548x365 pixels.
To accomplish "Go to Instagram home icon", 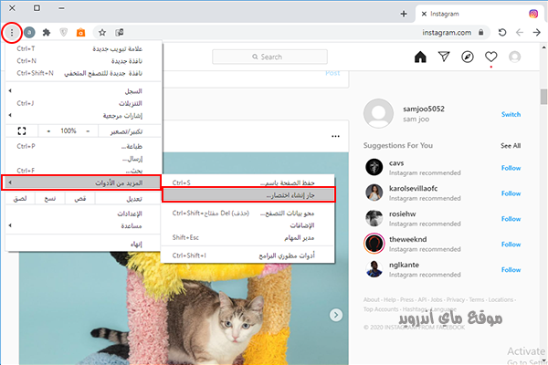I will [x=420, y=57].
